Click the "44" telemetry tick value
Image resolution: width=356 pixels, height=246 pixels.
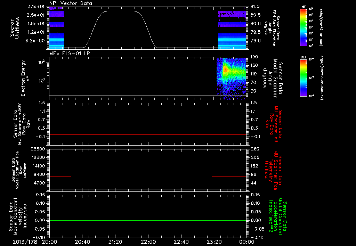253,183
